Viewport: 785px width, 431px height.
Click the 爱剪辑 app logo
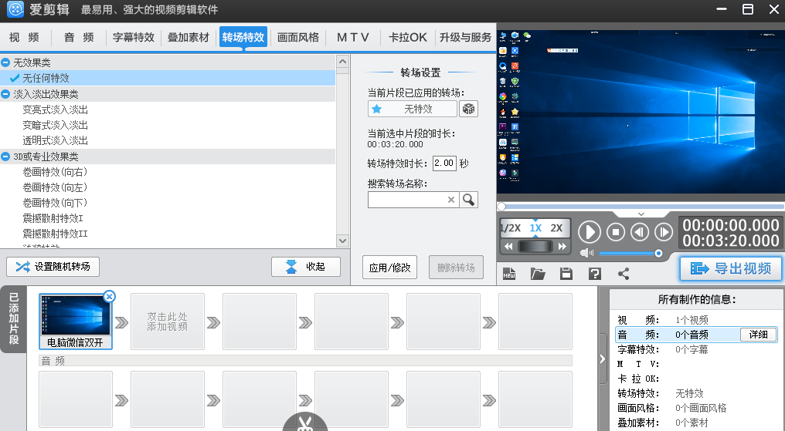15,9
